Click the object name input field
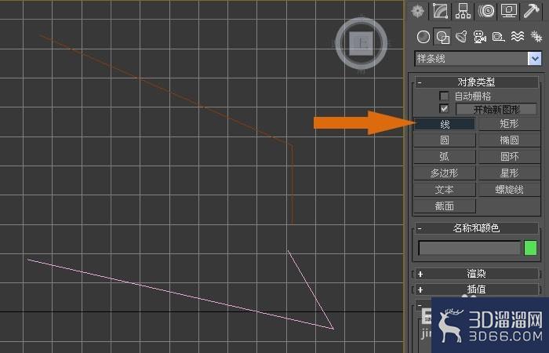The height and width of the screenshot is (353, 549). [x=470, y=248]
